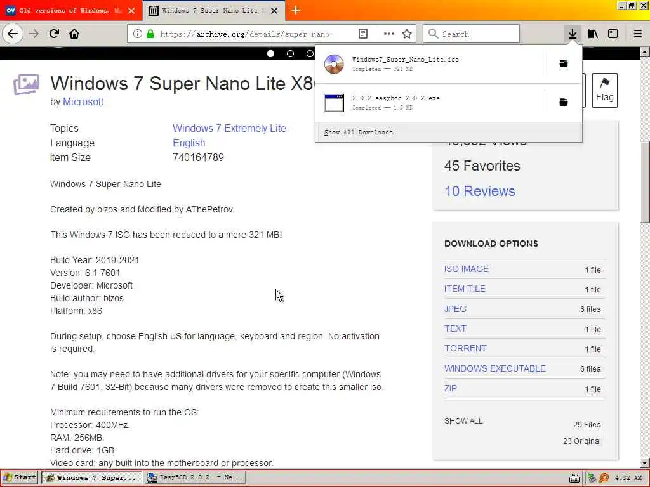The width and height of the screenshot is (650, 487).
Task: Expand WINDOWS EXECUTABLE download option
Action: 495,368
